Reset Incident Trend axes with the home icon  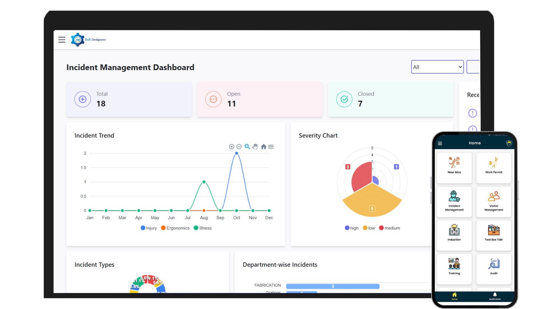pos(263,146)
